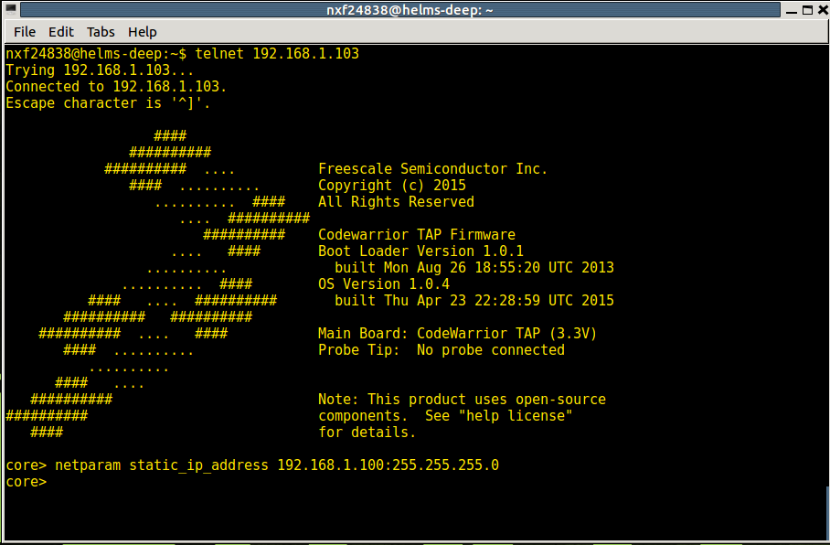Click 'Note: This product uses open-source' line
Screen dimensions: 830x545
click(462, 400)
